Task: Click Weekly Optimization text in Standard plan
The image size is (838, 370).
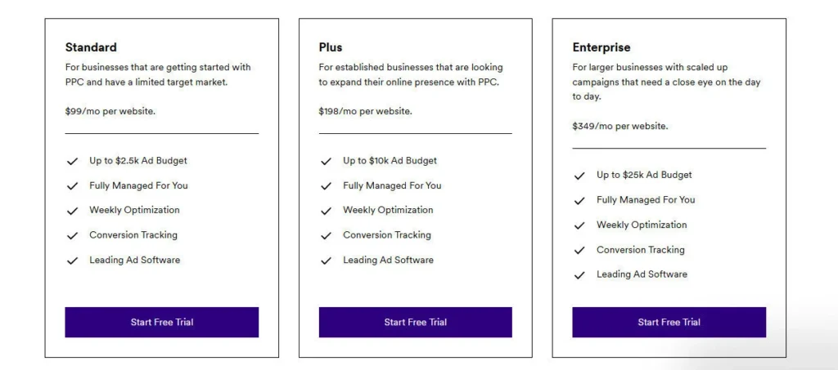Action: pos(134,210)
